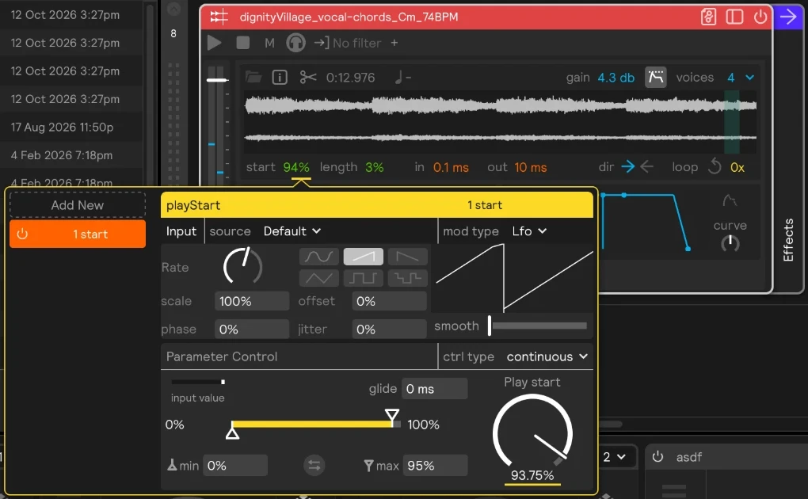Toggle device power icon in red header

click(760, 17)
